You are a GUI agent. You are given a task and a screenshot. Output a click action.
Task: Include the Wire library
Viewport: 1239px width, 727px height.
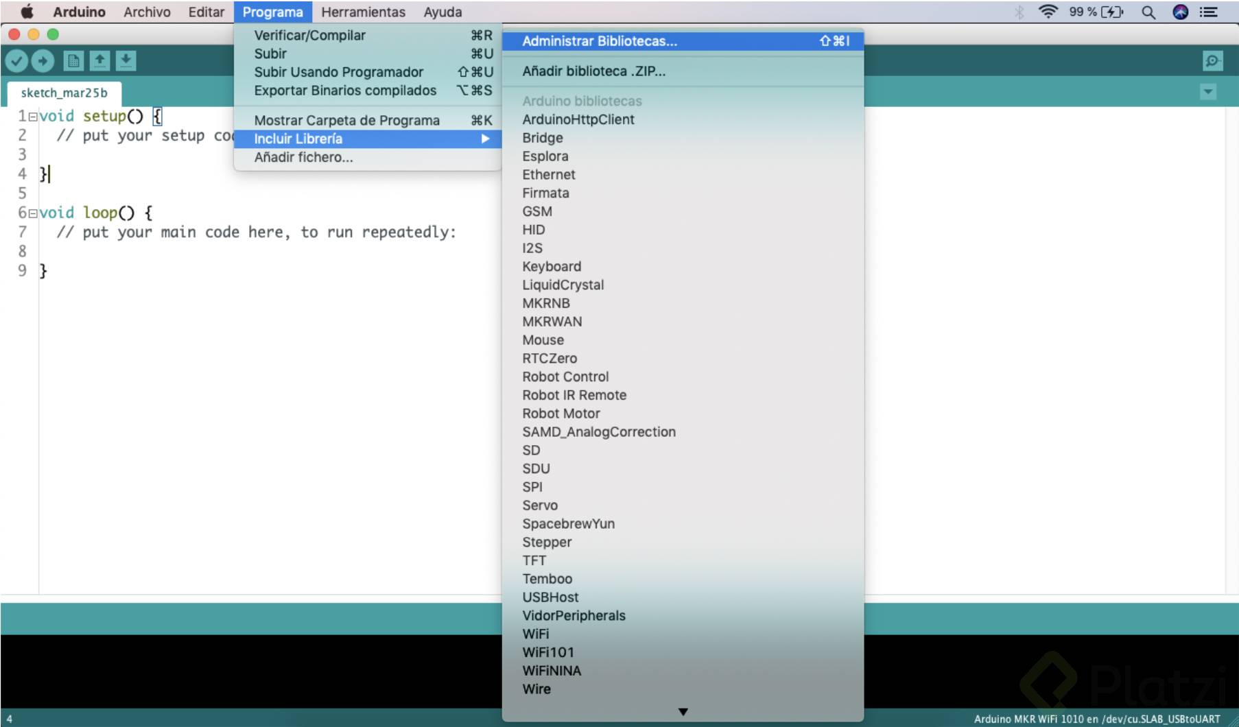pos(683,689)
